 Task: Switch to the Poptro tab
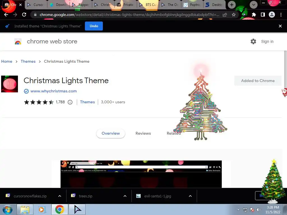192,5
